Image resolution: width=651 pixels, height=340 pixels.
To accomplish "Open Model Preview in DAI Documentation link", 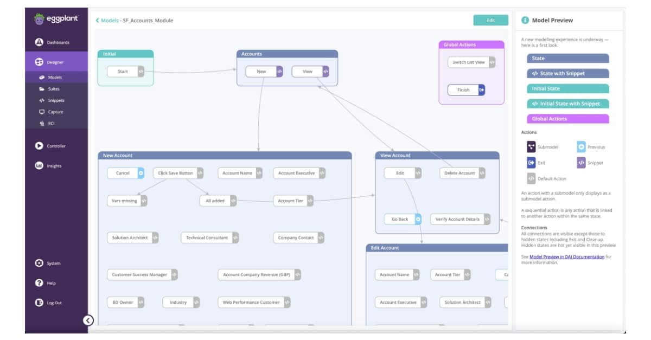I will coord(567,257).
